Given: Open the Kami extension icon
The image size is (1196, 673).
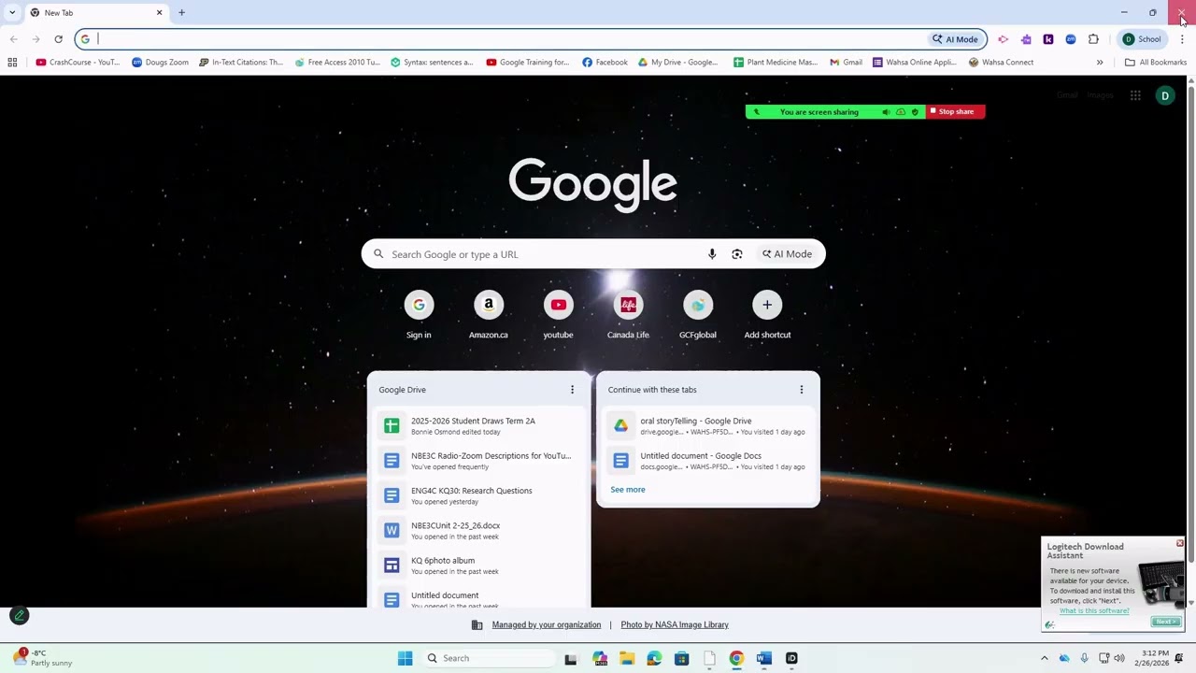Looking at the screenshot, I should point(1048,39).
